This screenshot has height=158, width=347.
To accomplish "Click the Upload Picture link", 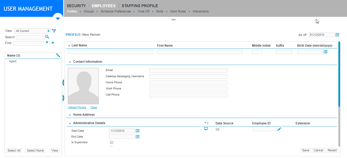I will click(77, 107).
